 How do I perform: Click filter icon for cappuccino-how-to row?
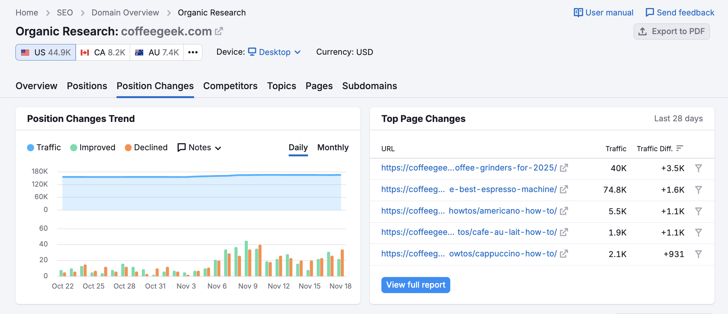tap(698, 254)
